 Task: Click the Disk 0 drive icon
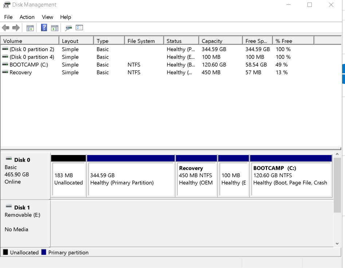[x=9, y=159]
